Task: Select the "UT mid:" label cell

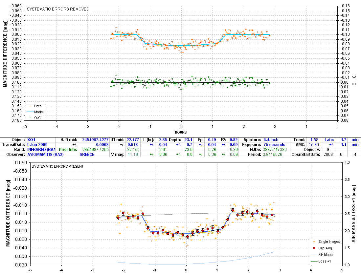Action: [x=118, y=139]
